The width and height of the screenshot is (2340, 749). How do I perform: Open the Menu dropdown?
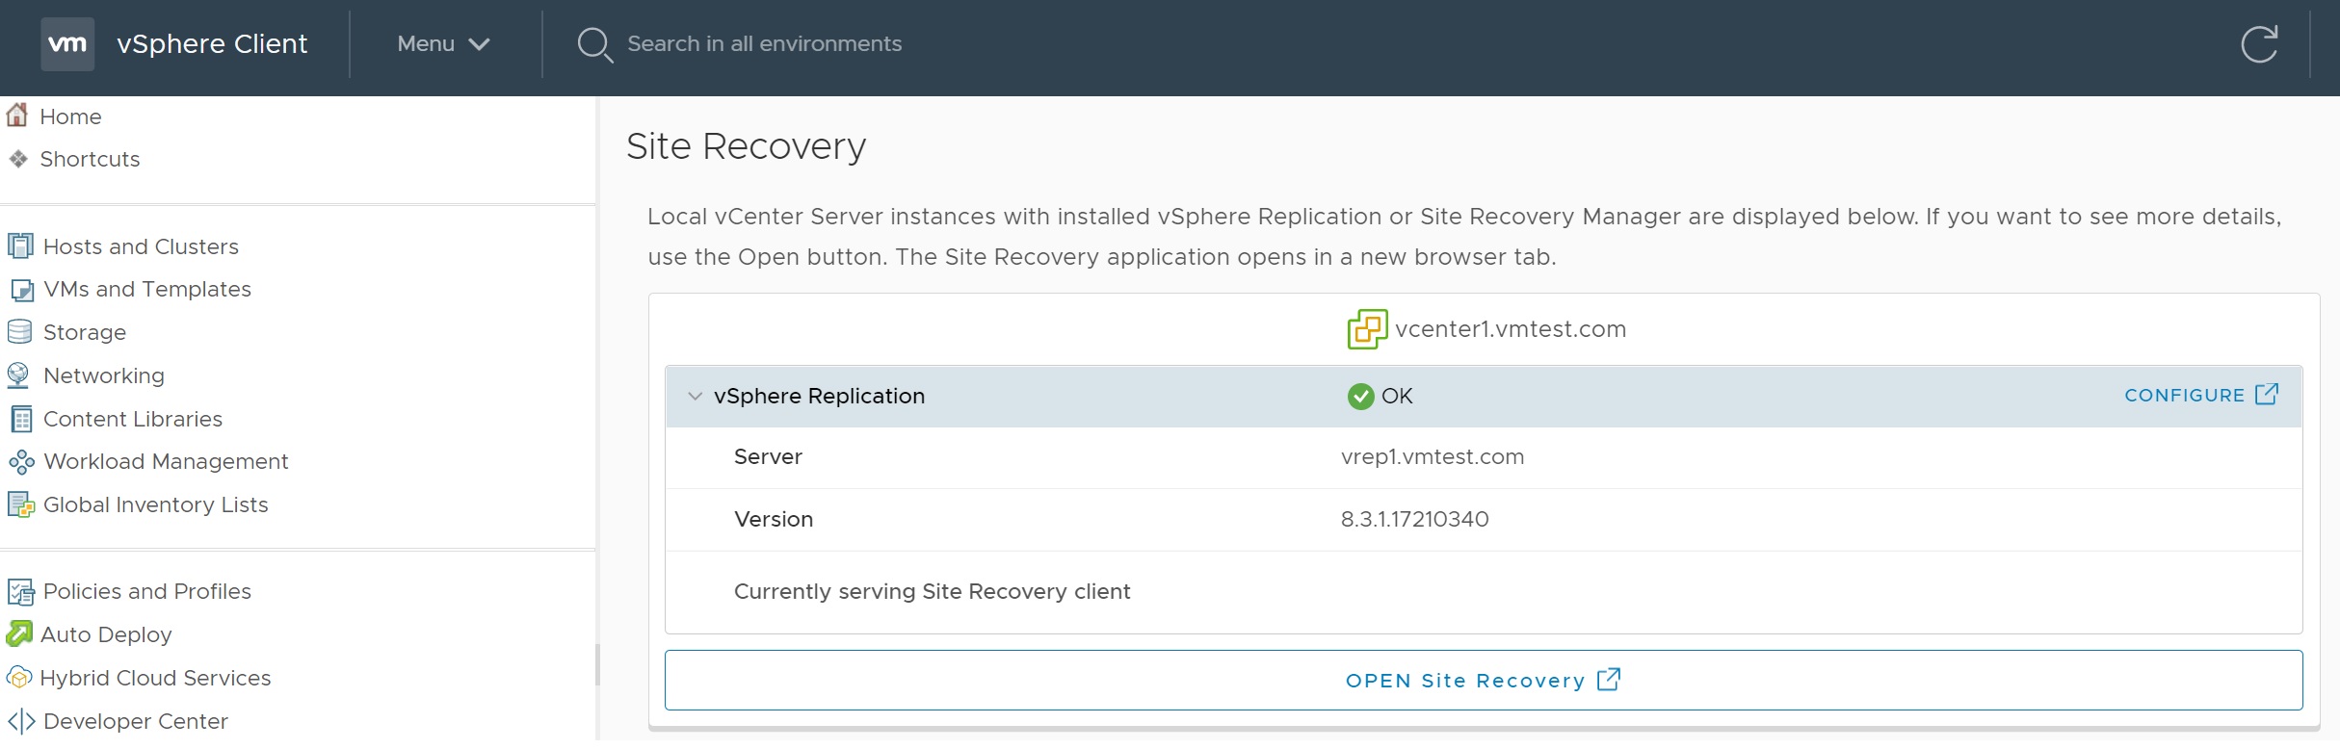(x=443, y=44)
